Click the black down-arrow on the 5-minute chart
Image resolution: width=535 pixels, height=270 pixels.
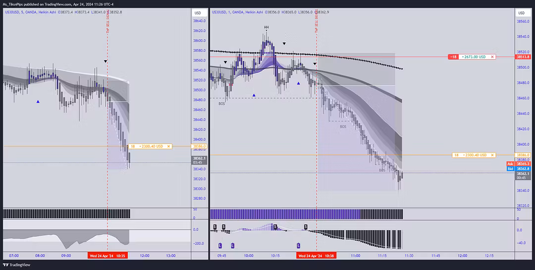(106, 61)
